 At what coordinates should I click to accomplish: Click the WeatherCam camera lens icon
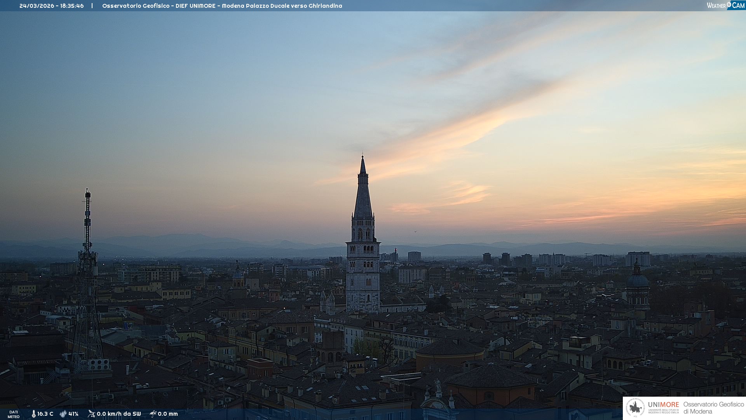click(729, 4)
